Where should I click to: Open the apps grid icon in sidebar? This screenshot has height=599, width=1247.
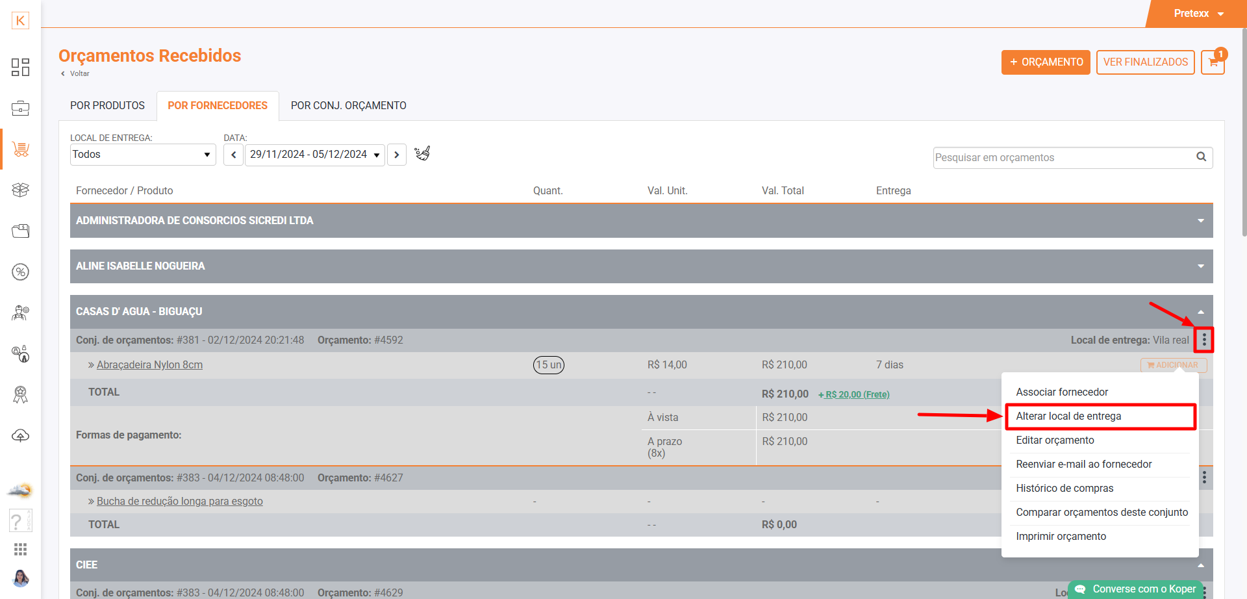20,550
